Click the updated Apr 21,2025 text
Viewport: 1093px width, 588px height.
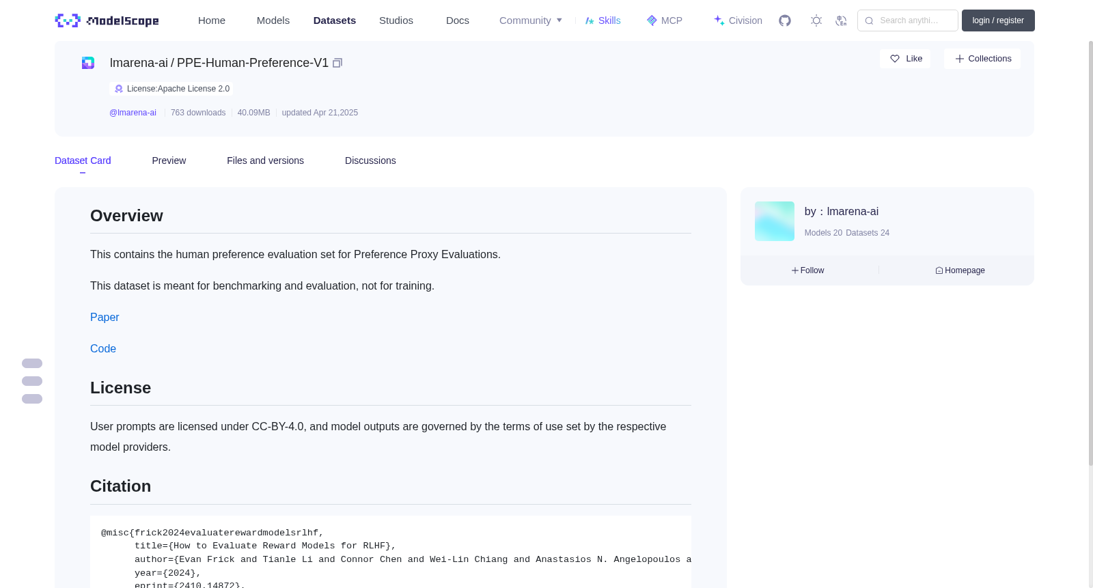pyautogui.click(x=320, y=113)
